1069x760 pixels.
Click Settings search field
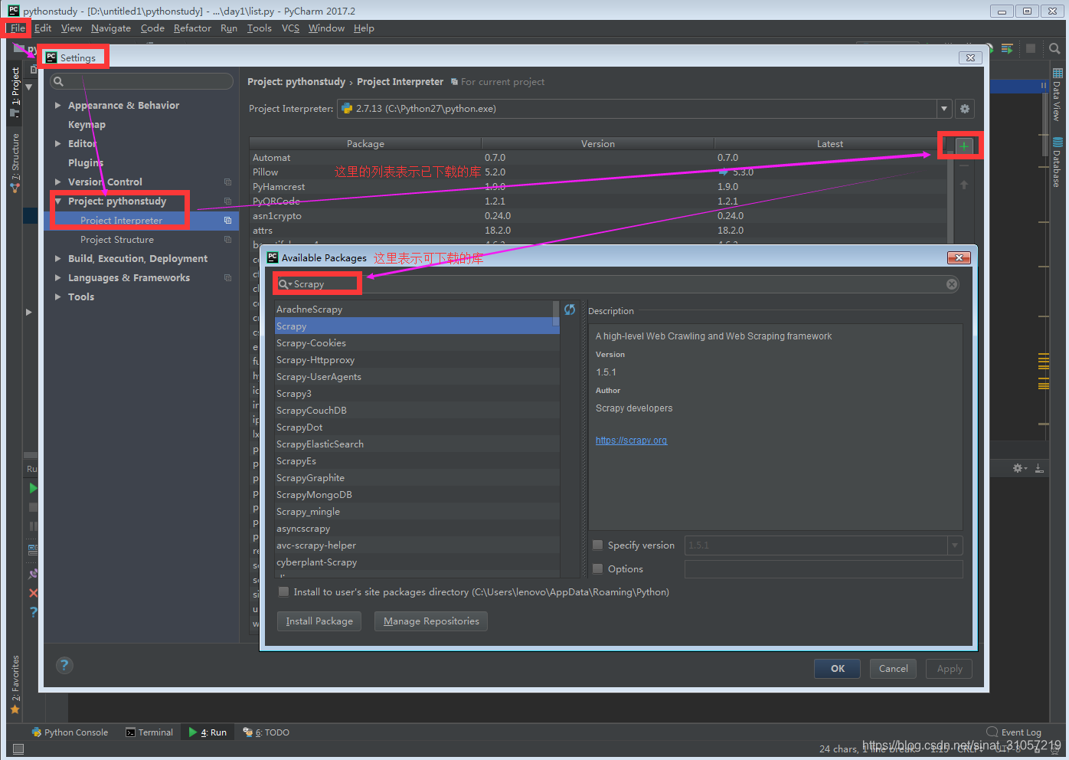[x=142, y=81]
